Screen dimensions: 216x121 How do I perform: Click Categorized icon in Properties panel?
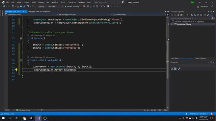tap(172, 69)
